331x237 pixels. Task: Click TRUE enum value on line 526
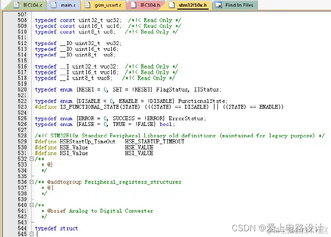[x=119, y=124]
